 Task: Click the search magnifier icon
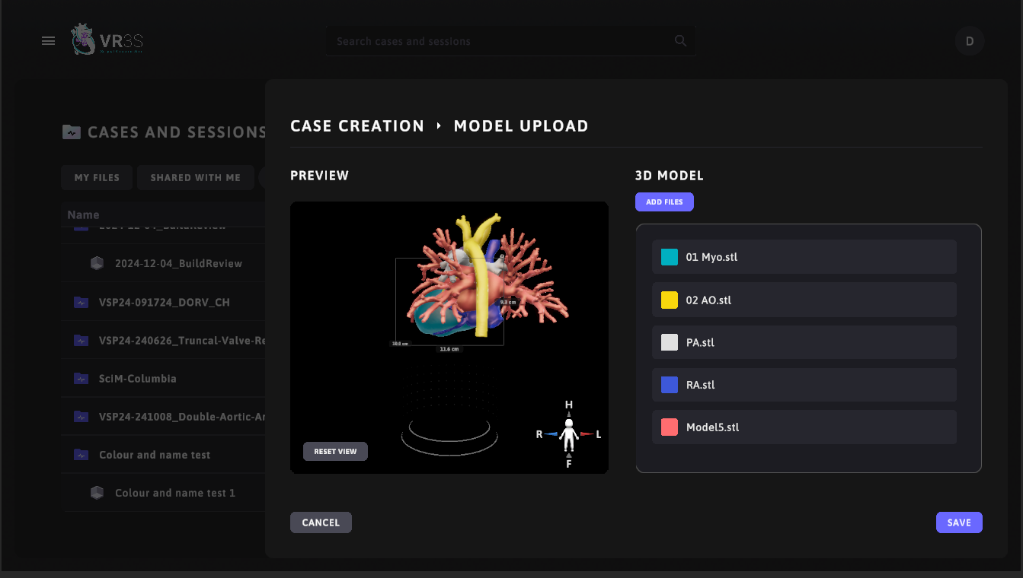680,41
